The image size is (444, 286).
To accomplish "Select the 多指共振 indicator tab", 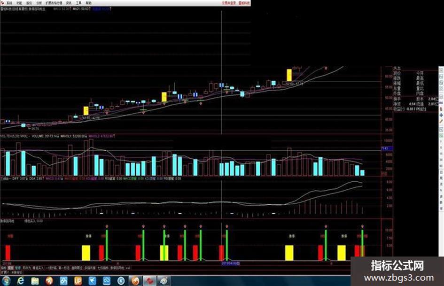I will [x=89, y=268].
